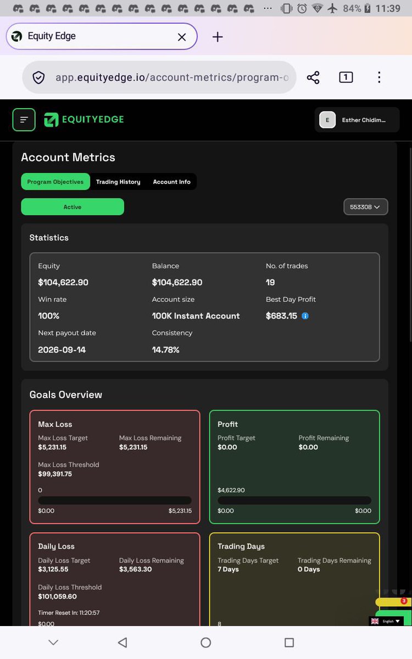Image resolution: width=412 pixels, height=659 pixels.
Task: Click the Profit progress bar
Action: tap(294, 500)
